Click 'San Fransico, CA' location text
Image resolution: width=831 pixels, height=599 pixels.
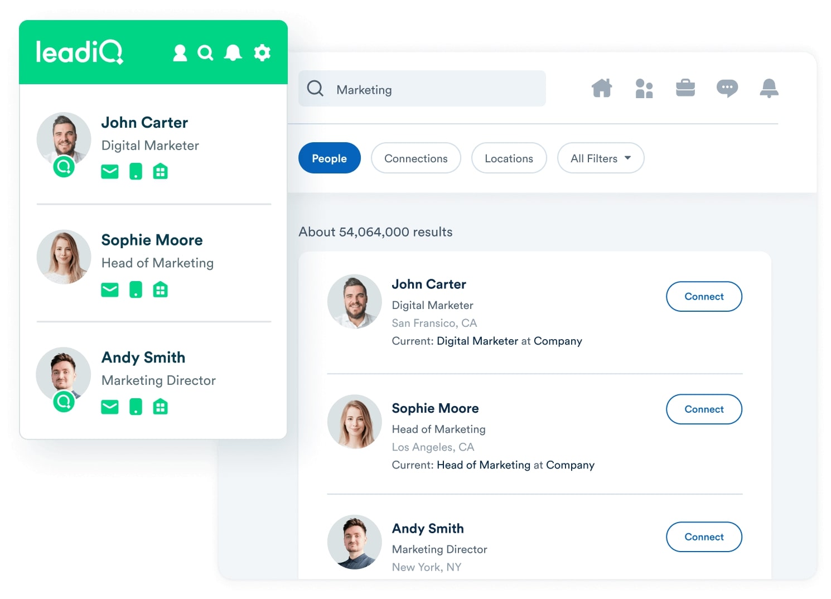[434, 323]
